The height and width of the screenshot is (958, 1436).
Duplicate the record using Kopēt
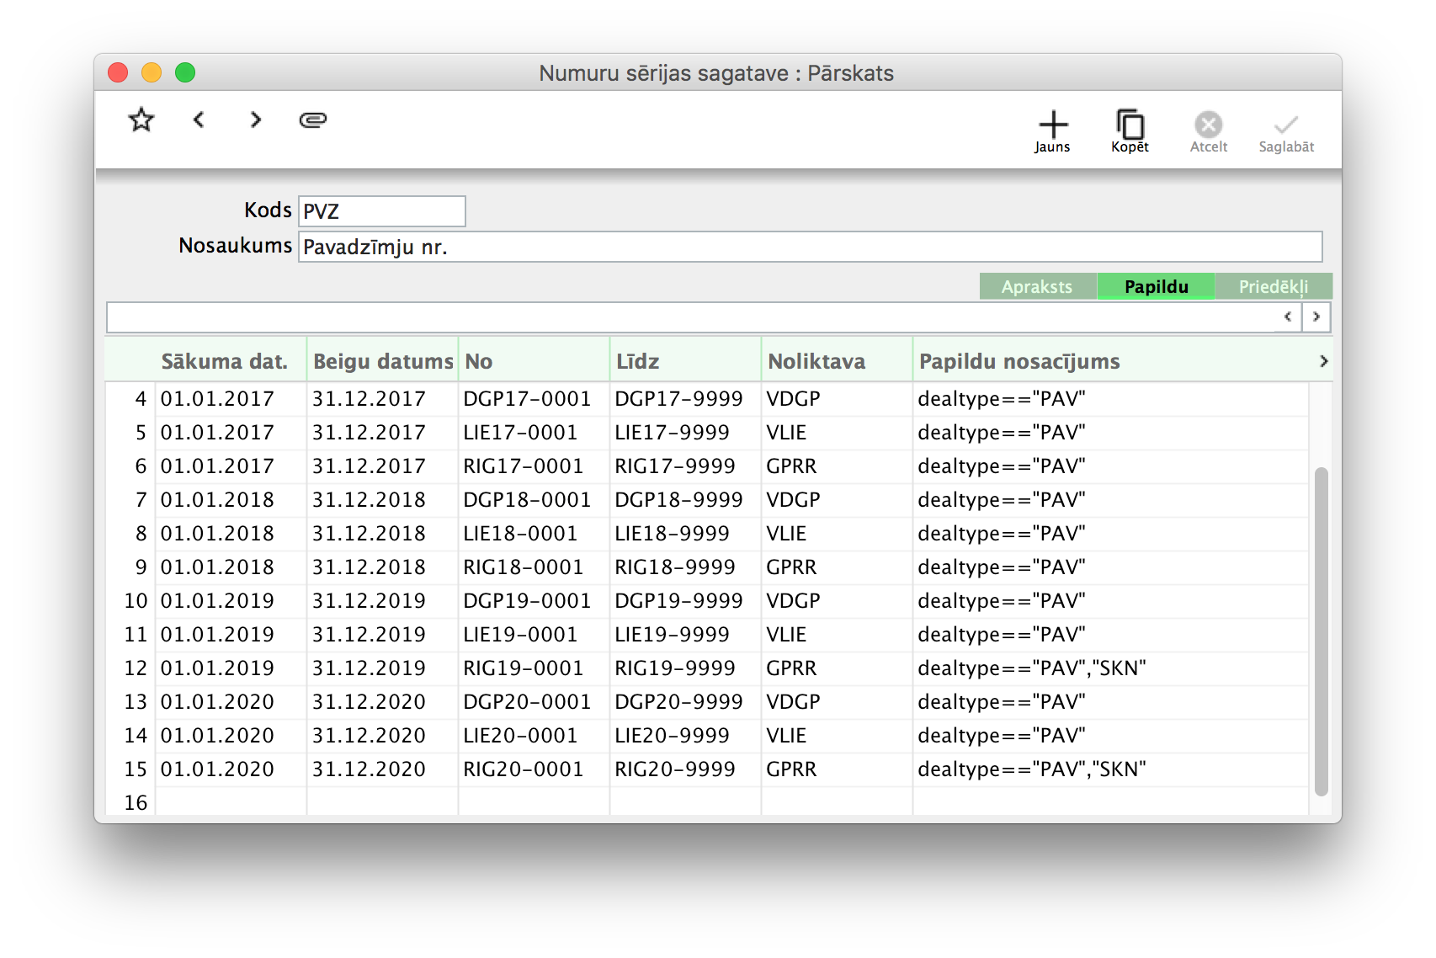(1130, 131)
